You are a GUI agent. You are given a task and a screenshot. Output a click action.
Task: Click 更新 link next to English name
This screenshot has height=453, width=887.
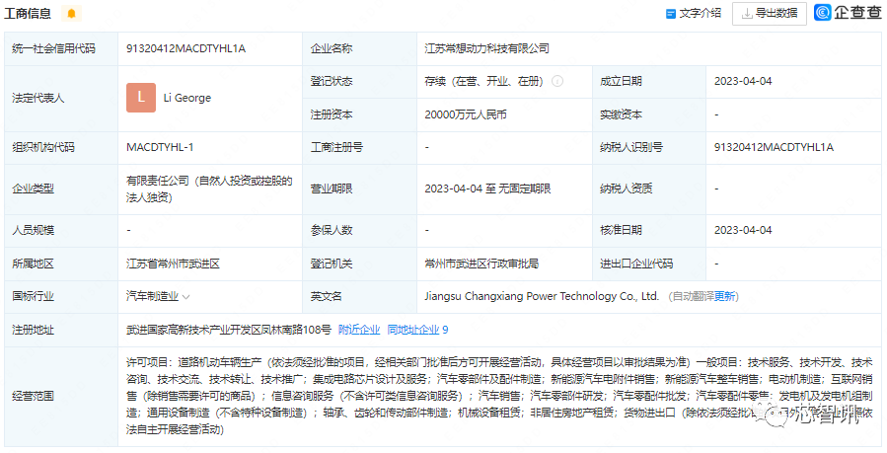(x=724, y=296)
